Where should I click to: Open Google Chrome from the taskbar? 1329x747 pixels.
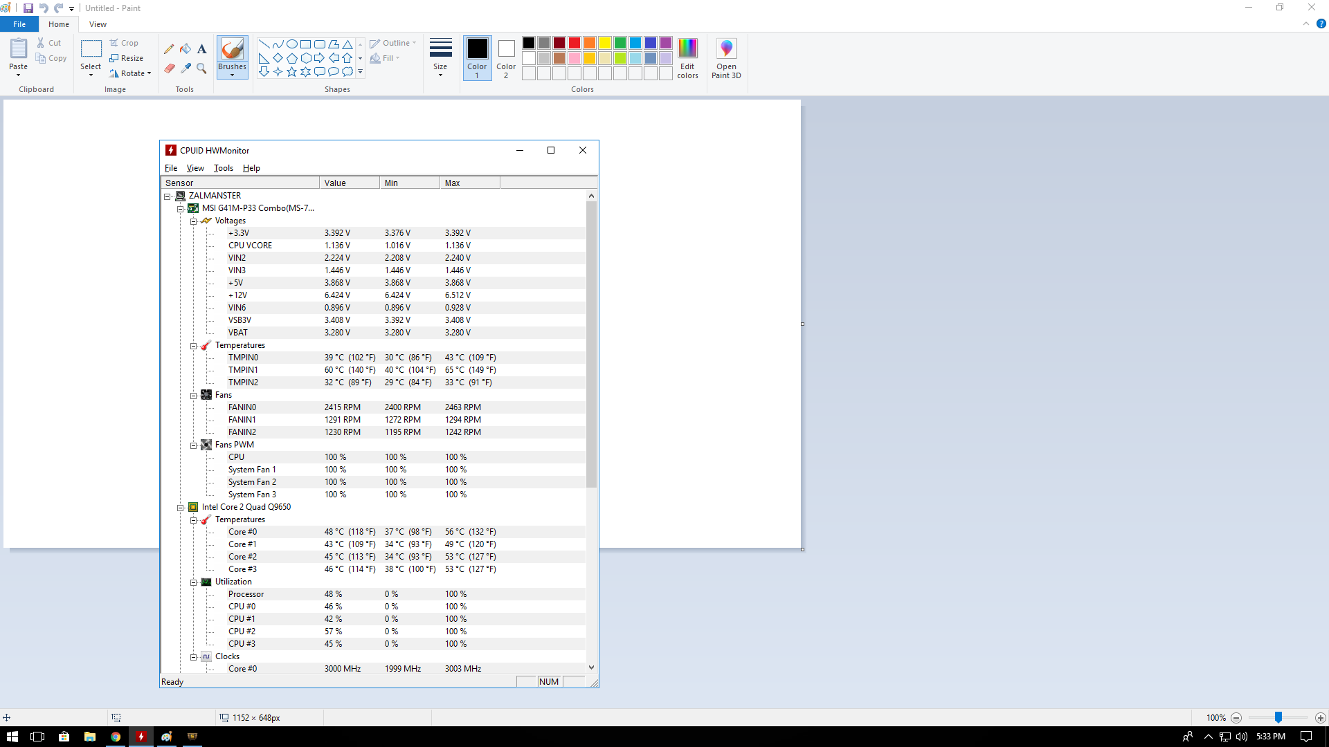coord(116,737)
